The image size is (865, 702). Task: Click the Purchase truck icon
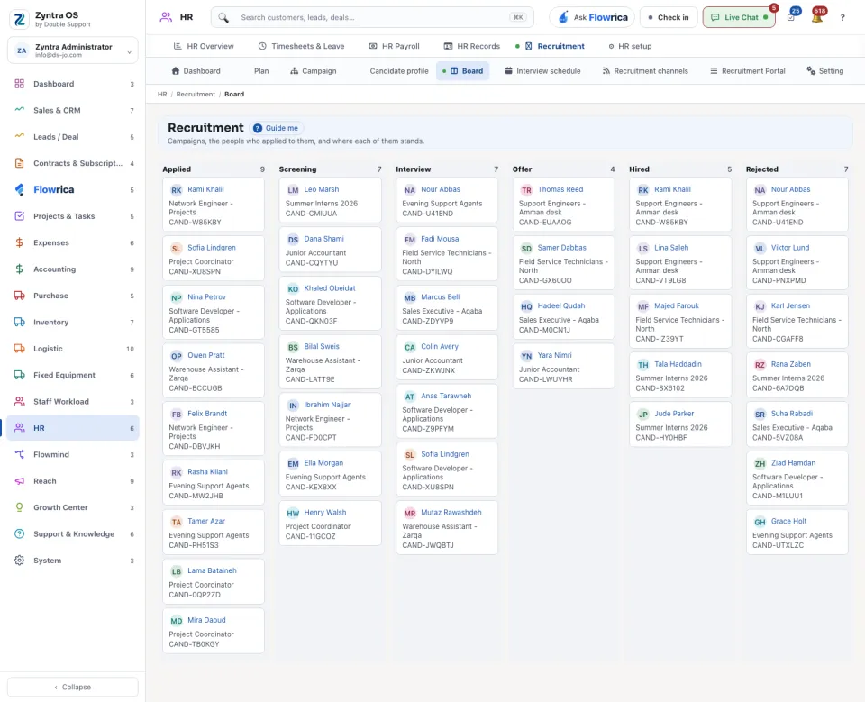coord(19,296)
